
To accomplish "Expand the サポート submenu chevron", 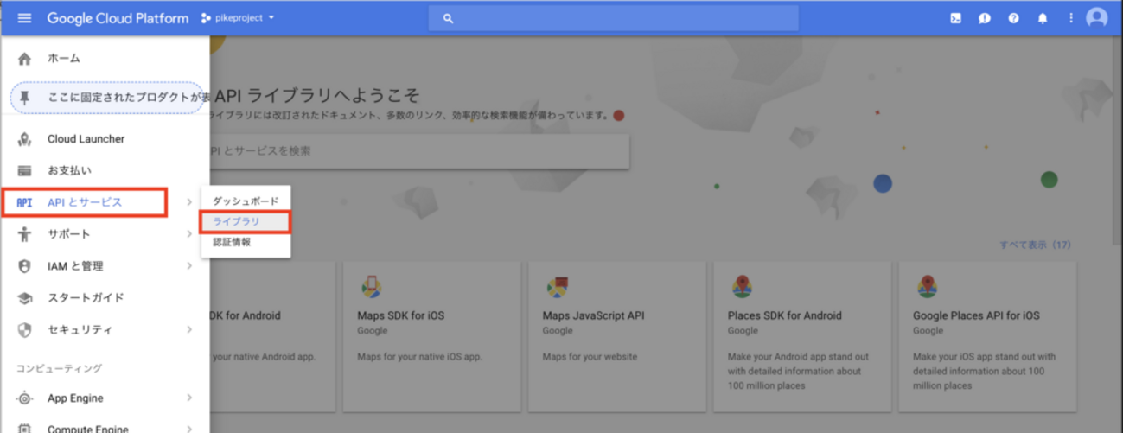I will 189,234.
